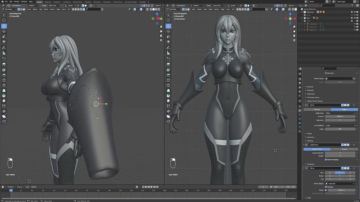Click the Select Box tool in right viewport

pos(168,15)
